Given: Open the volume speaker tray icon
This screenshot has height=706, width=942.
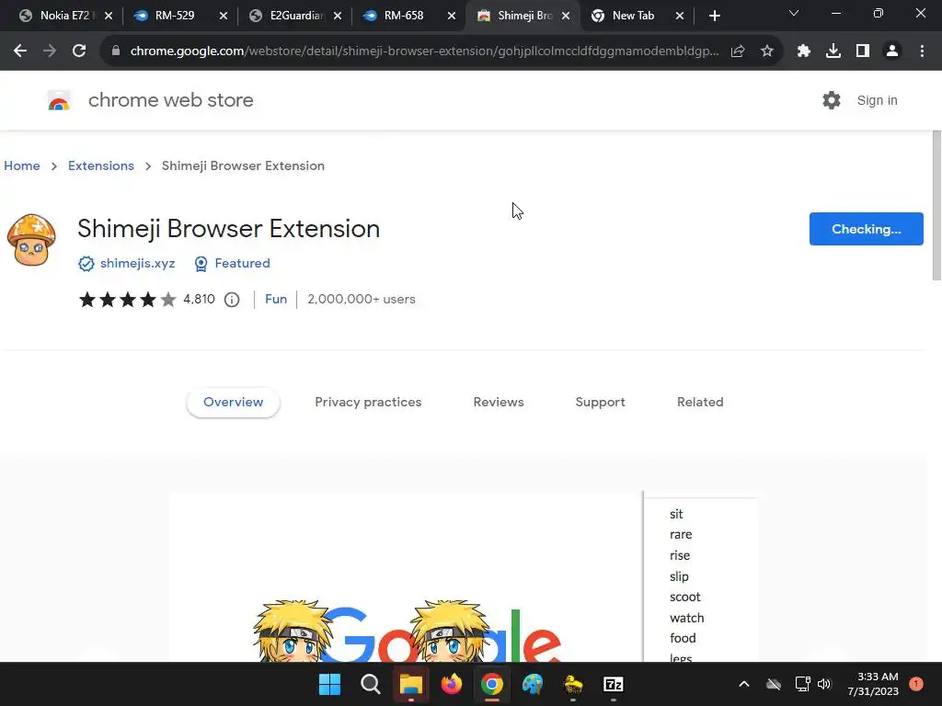Looking at the screenshot, I should [824, 684].
